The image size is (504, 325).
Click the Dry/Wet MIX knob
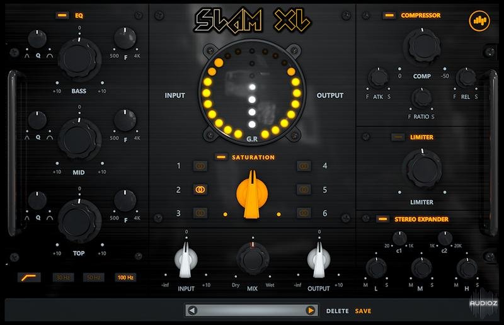tap(253, 259)
